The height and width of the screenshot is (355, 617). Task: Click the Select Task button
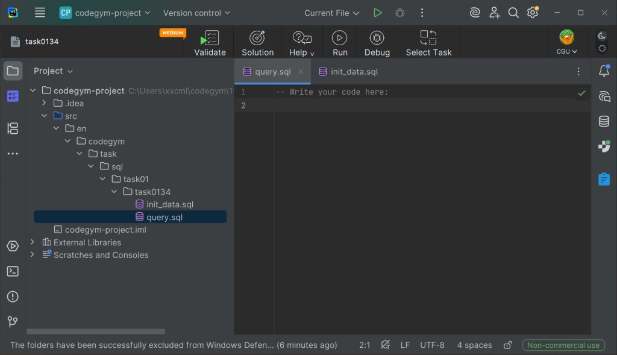(x=428, y=43)
